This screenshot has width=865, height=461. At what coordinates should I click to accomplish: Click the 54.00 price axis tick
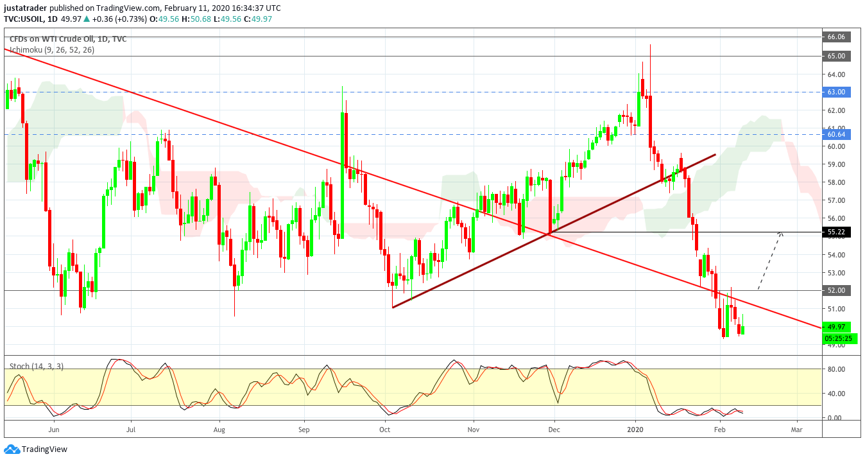[836, 255]
